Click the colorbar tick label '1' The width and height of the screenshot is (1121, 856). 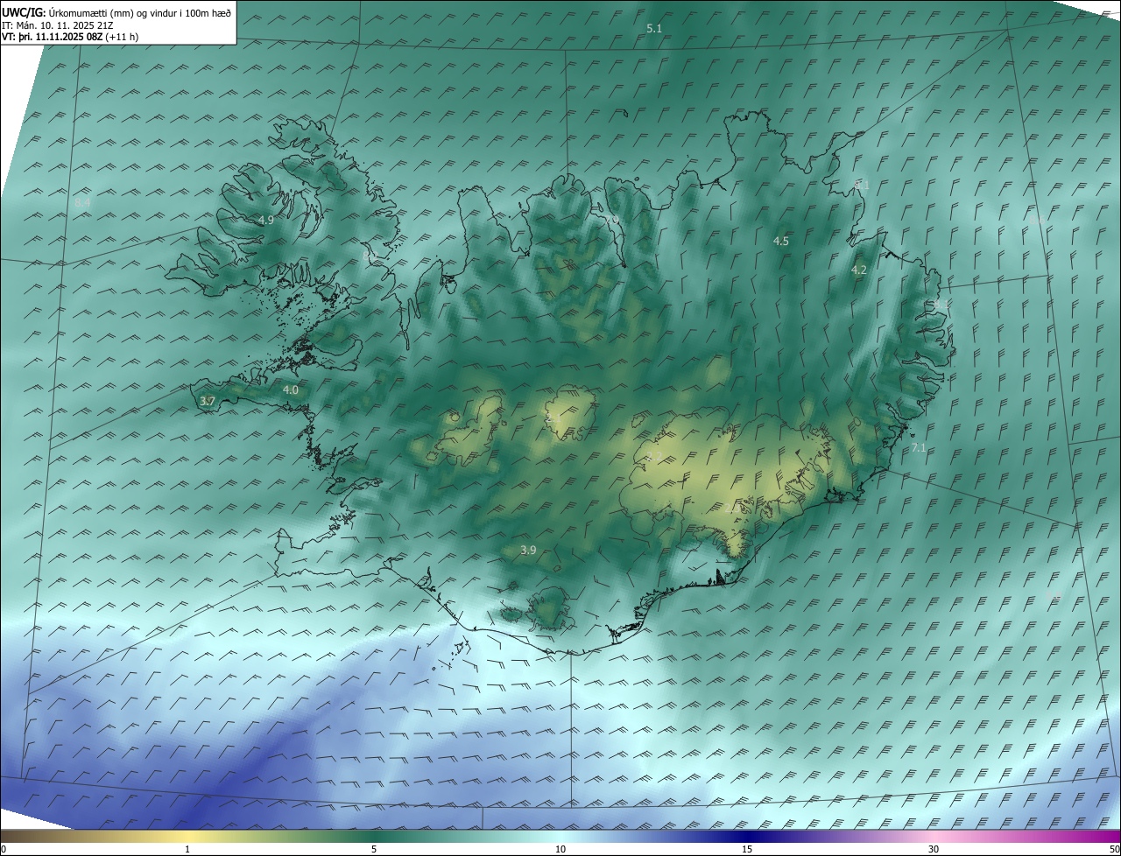coord(187,849)
